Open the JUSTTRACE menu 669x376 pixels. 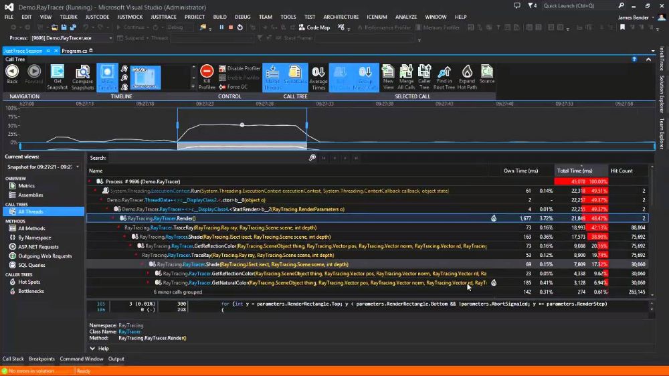[x=163, y=17]
